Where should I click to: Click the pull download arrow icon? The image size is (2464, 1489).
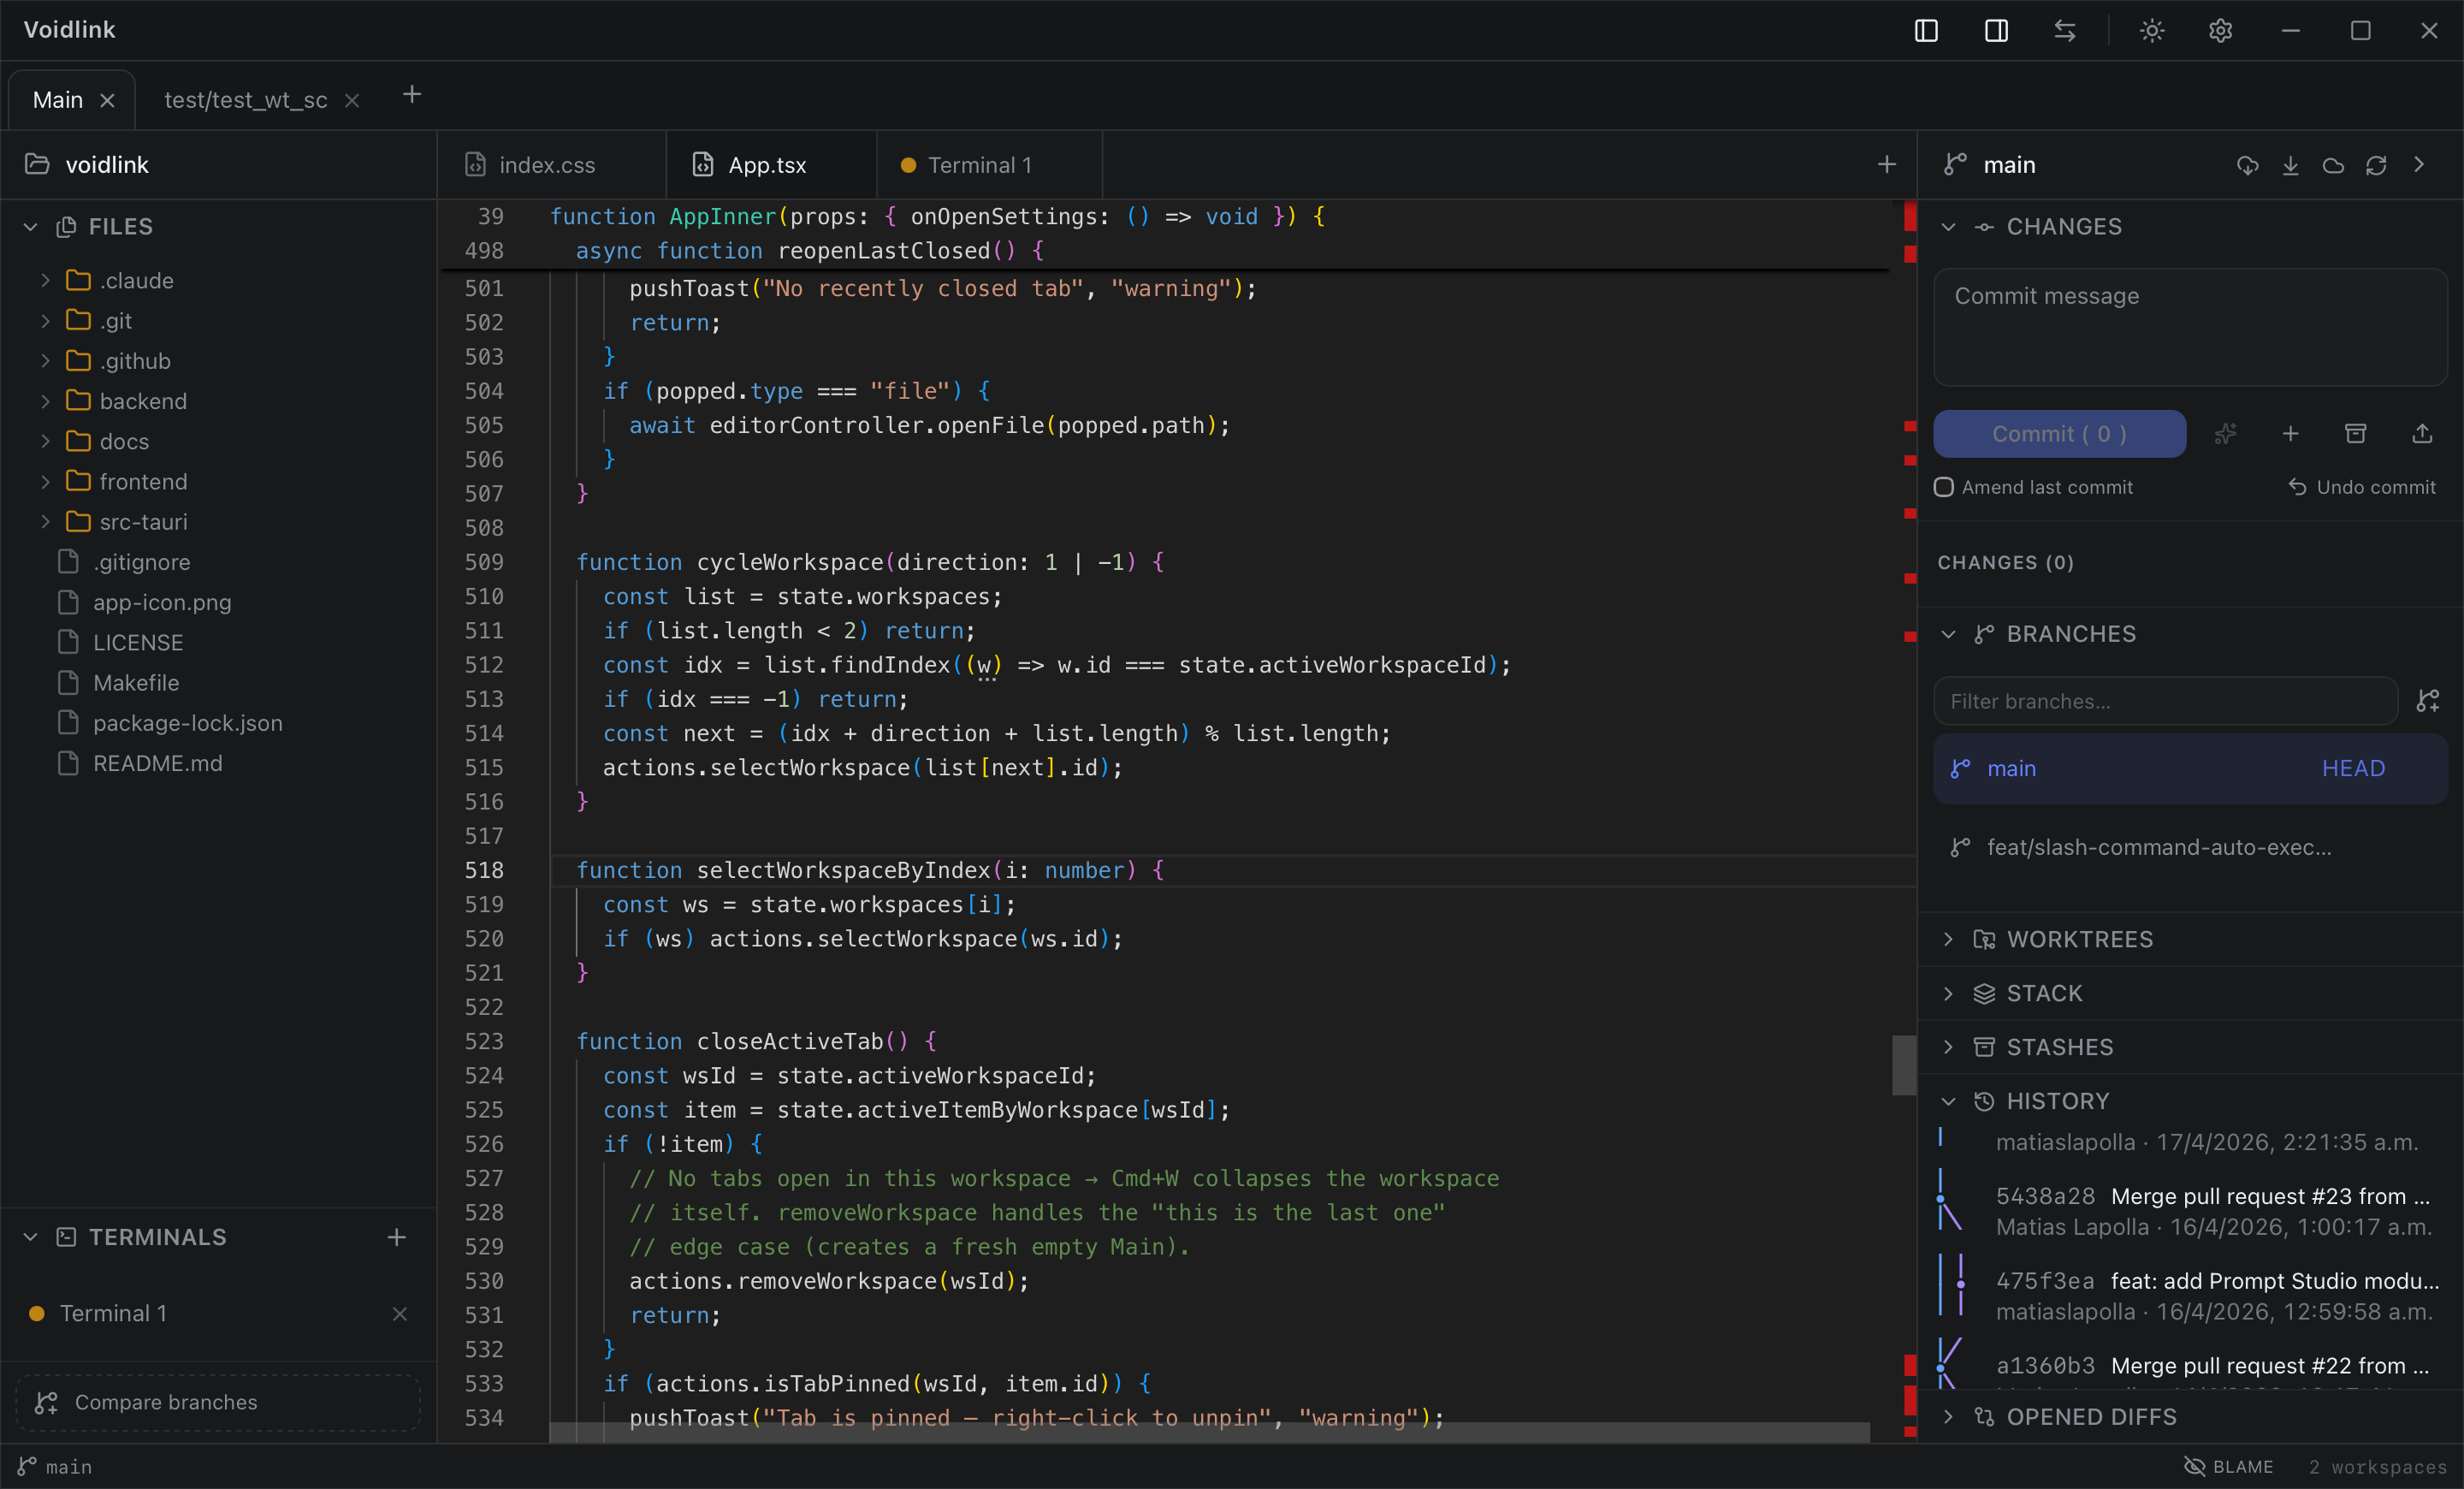click(x=2290, y=165)
